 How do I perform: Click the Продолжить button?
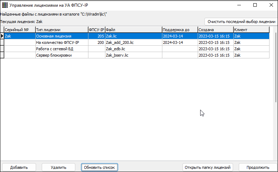(x=257, y=167)
